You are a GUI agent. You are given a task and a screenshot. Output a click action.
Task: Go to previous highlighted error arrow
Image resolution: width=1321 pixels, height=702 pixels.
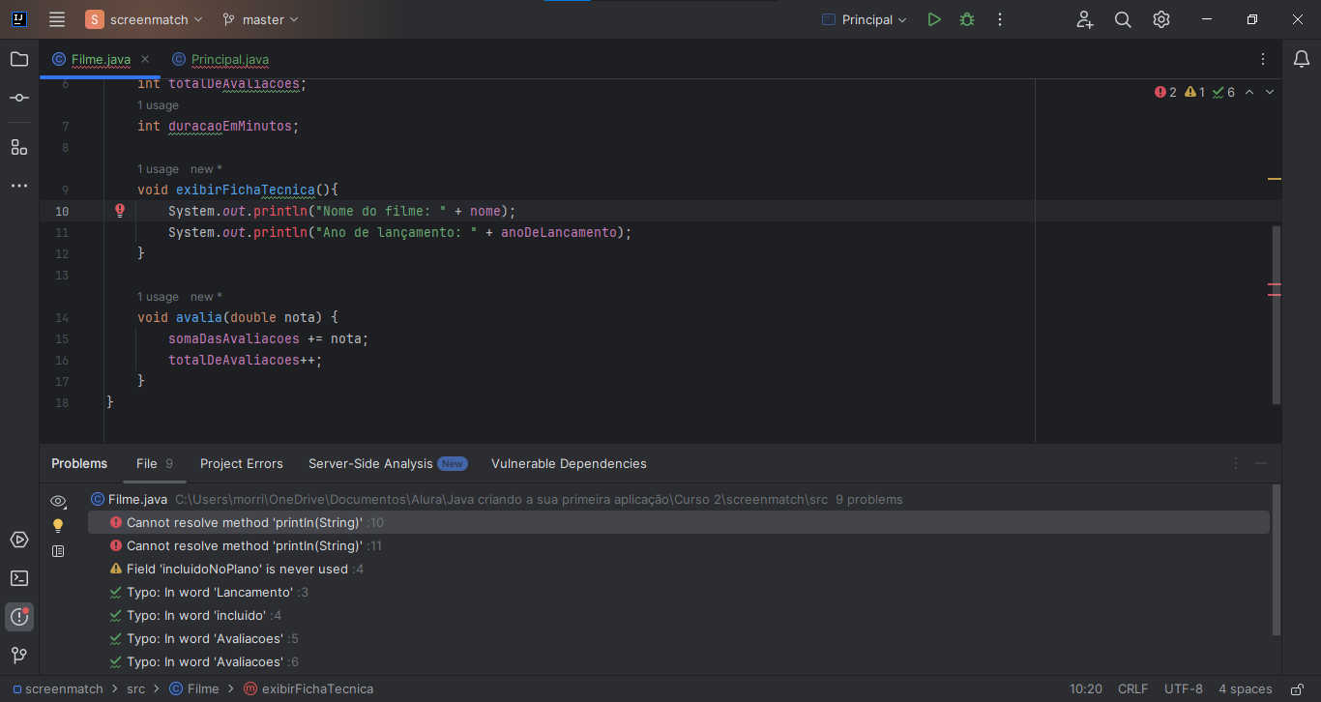point(1249,92)
